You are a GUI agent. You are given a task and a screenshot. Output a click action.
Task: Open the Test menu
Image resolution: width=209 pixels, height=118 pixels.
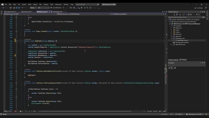click(x=40, y=4)
